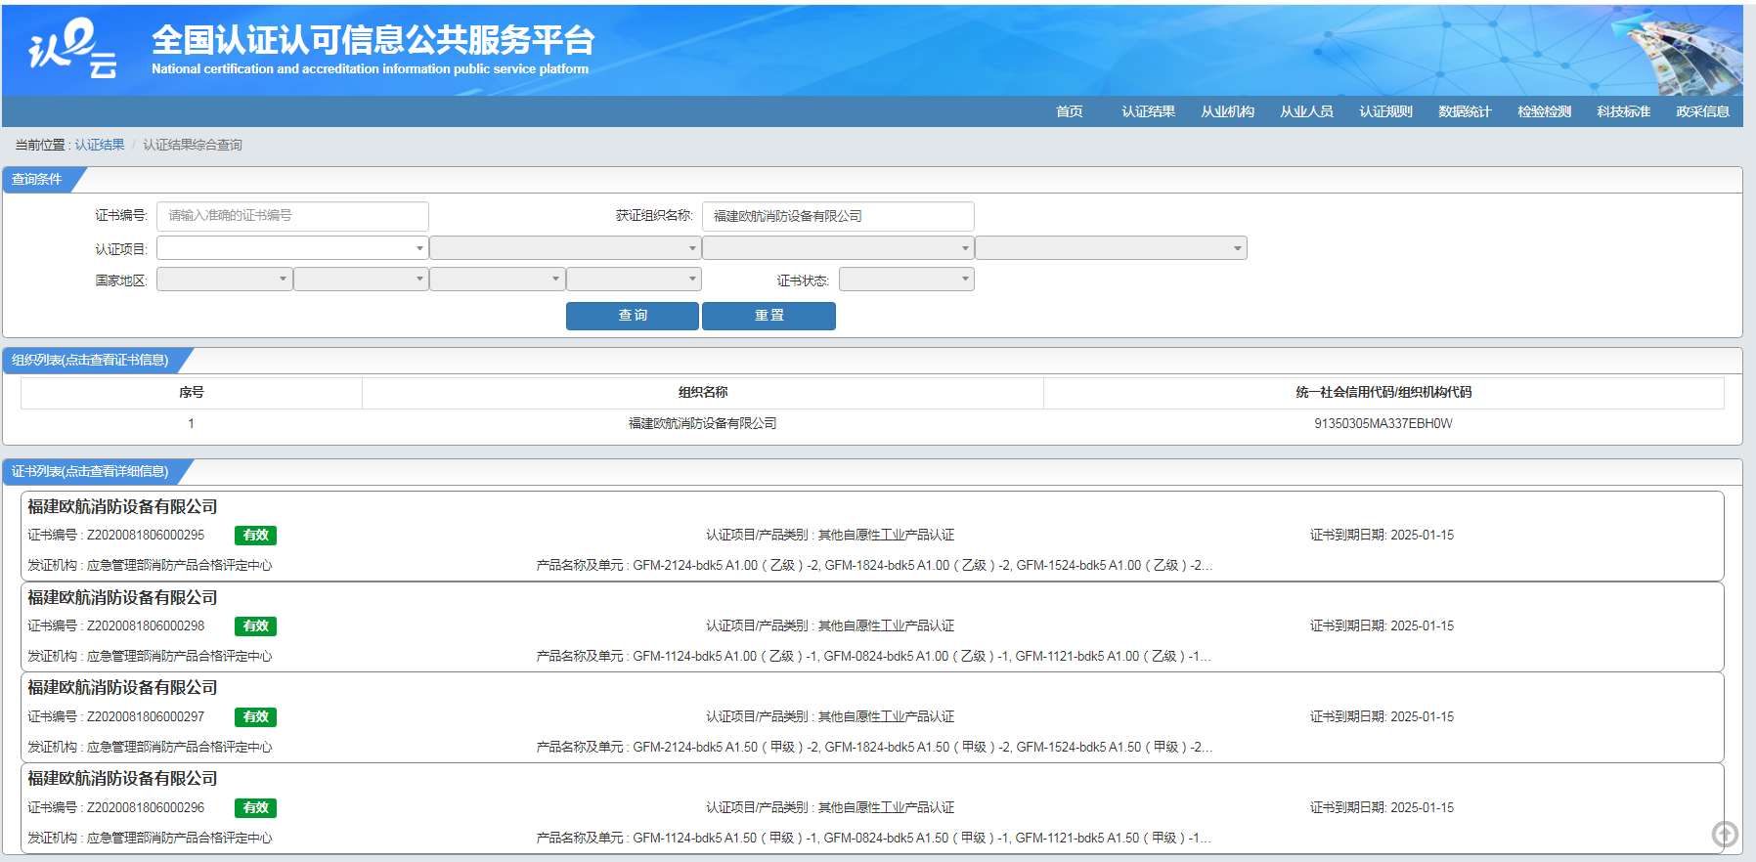
Task: Click the 证书列表 panel header
Action: 90,471
